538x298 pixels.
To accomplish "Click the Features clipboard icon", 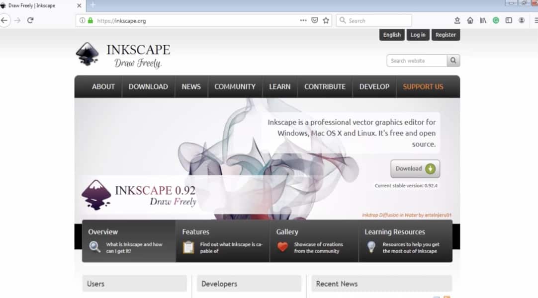I will click(188, 247).
